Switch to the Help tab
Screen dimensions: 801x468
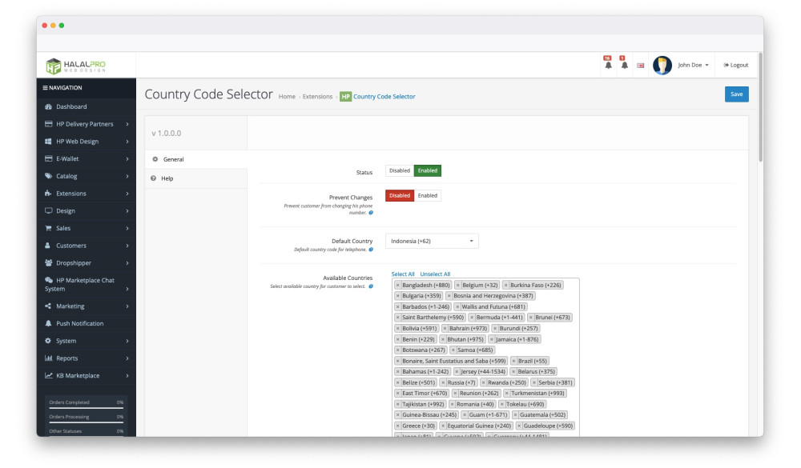[x=167, y=178]
